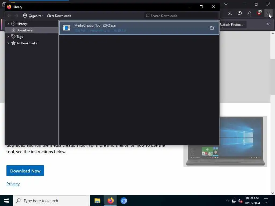275x206 pixels.
Task: Open File Explorer from the taskbar
Action: click(97, 201)
